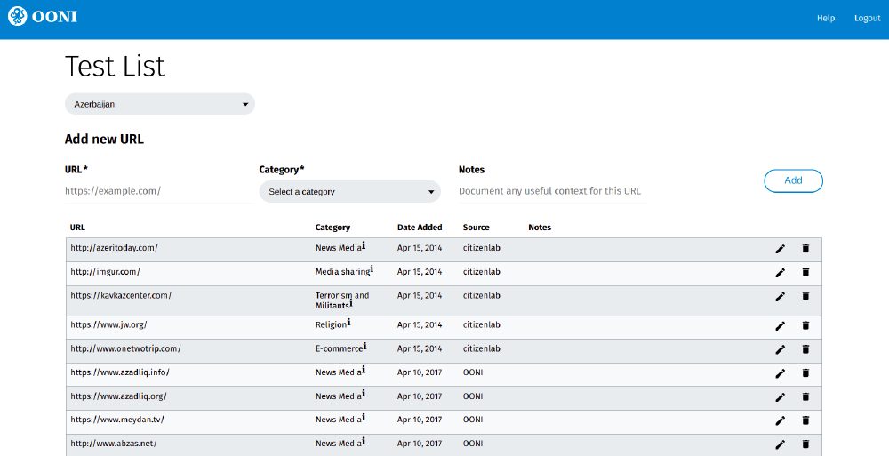889x456 pixels.
Task: Delete the imgur.com entry
Action: [805, 273]
